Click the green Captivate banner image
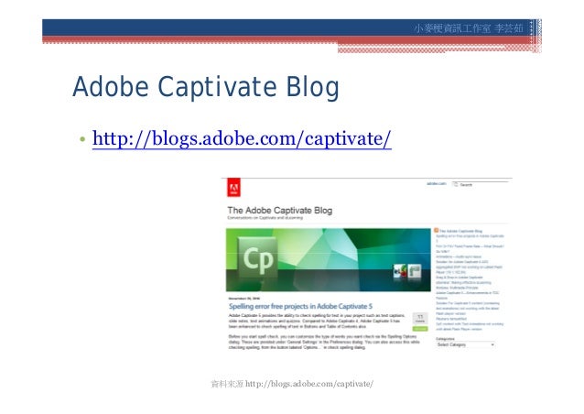The width and height of the screenshot is (584, 414). (328, 260)
